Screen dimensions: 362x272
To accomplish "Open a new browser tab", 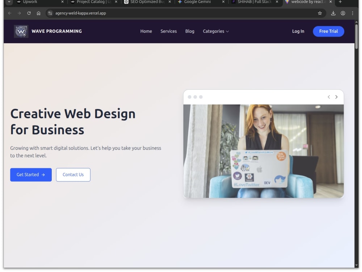I will [x=340, y=2].
